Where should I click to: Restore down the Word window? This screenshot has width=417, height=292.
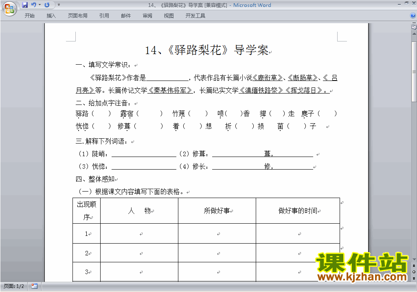pos(406,3)
